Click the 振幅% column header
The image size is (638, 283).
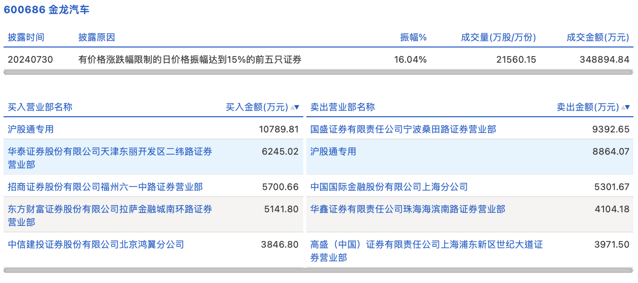[413, 37]
